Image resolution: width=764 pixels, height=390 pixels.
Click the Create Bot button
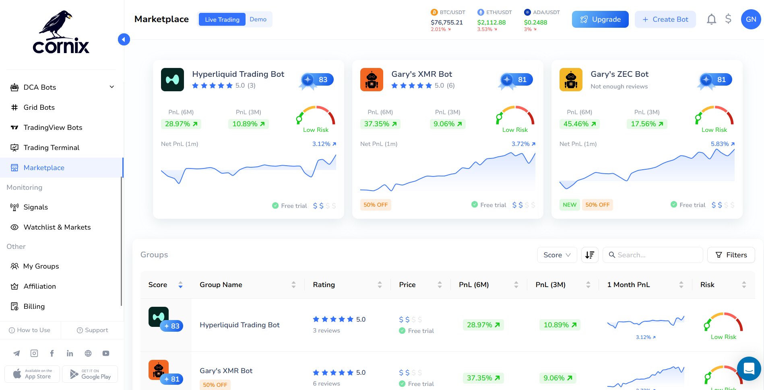click(665, 19)
